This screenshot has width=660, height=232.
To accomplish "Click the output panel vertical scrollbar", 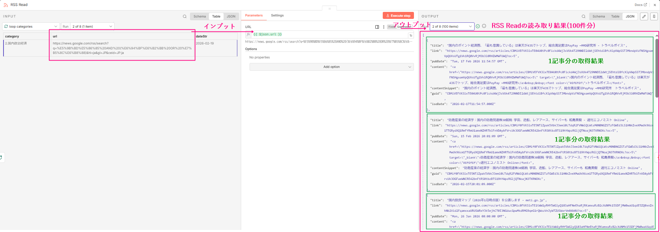I will click(x=657, y=70).
